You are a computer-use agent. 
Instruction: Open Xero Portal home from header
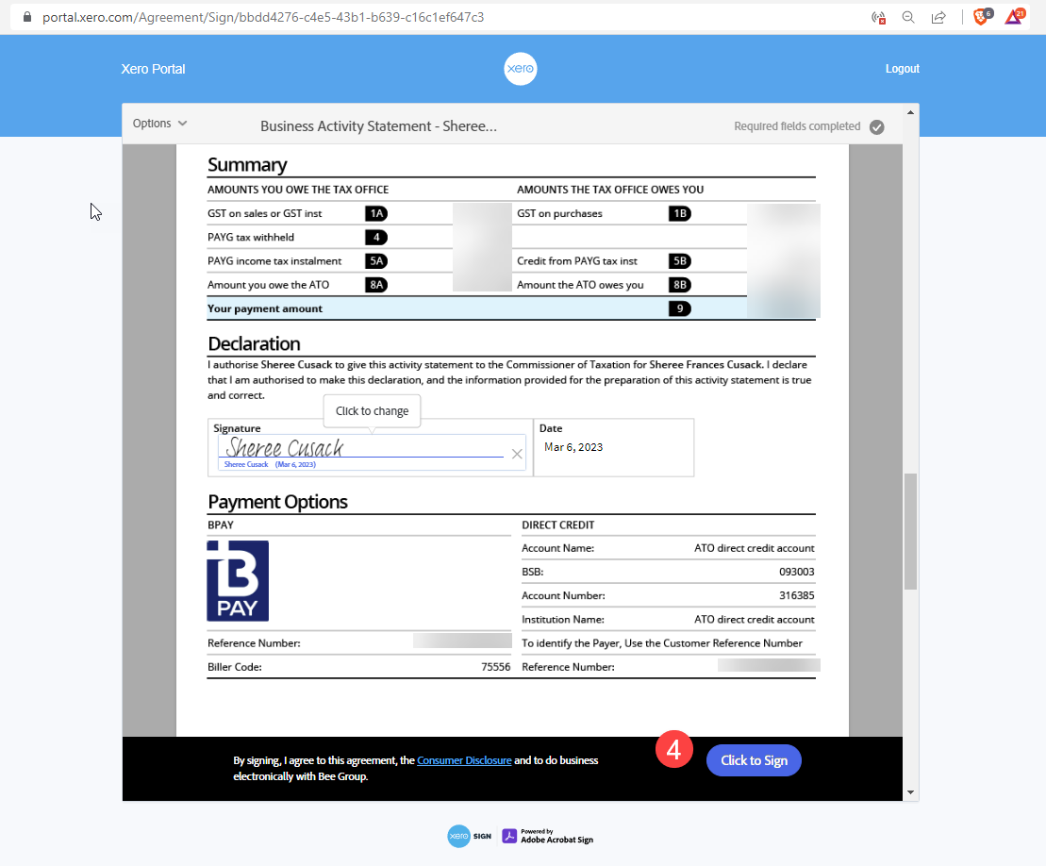153,69
